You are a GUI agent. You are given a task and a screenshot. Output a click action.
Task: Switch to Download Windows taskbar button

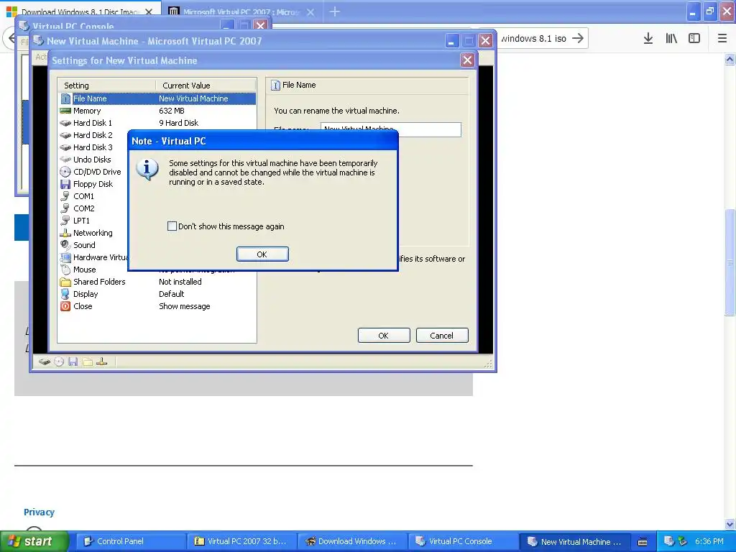click(x=352, y=541)
